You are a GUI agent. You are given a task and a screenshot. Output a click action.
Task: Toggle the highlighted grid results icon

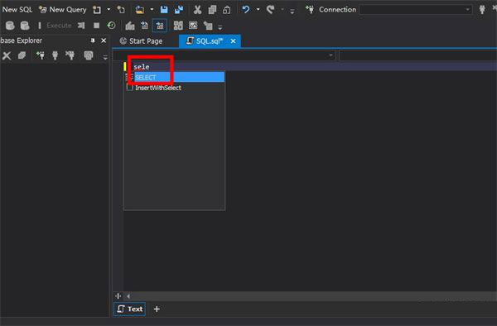tap(160, 26)
